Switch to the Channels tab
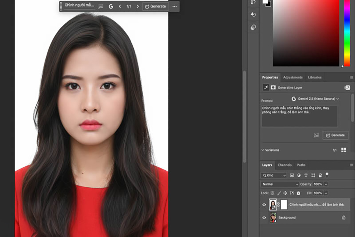The image size is (355, 237). (284, 165)
